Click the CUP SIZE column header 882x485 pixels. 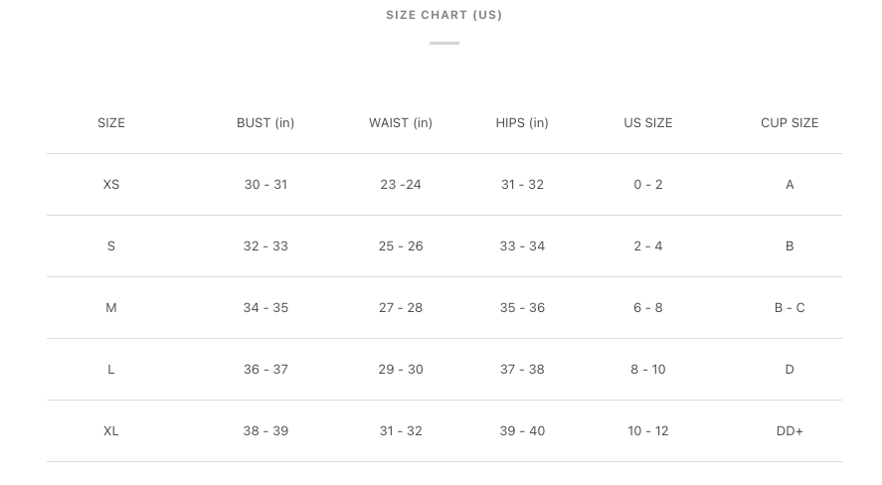(790, 123)
